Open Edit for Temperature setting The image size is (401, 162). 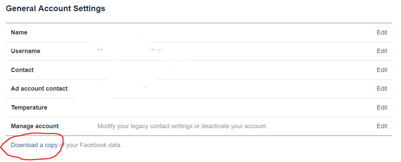[x=382, y=107]
